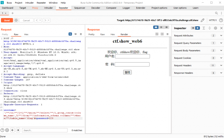Click the username field in rendered page

pos(132,56)
